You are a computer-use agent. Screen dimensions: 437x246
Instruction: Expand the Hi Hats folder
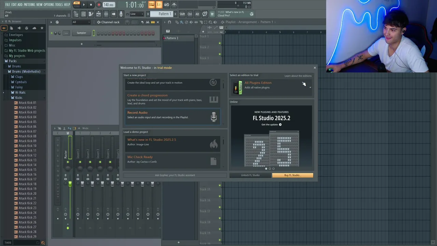click(20, 92)
